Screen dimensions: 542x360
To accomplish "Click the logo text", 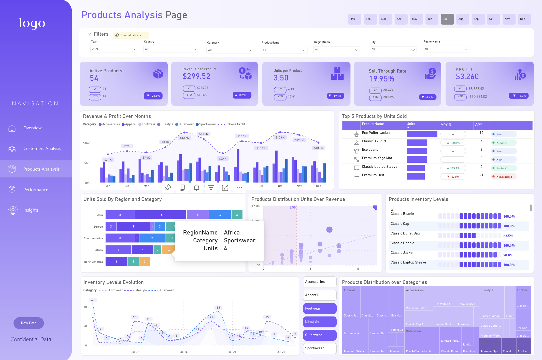I will point(32,23).
